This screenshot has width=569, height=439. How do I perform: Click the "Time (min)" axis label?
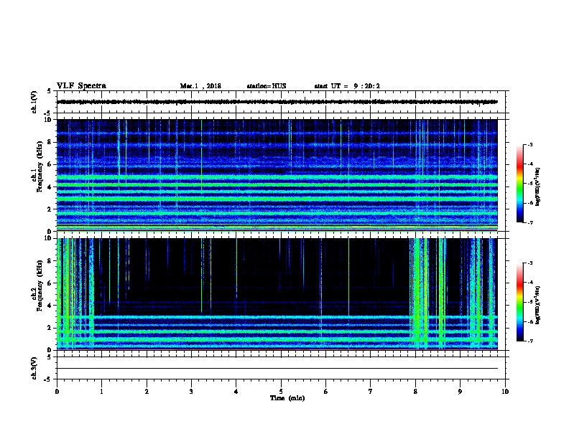click(287, 398)
